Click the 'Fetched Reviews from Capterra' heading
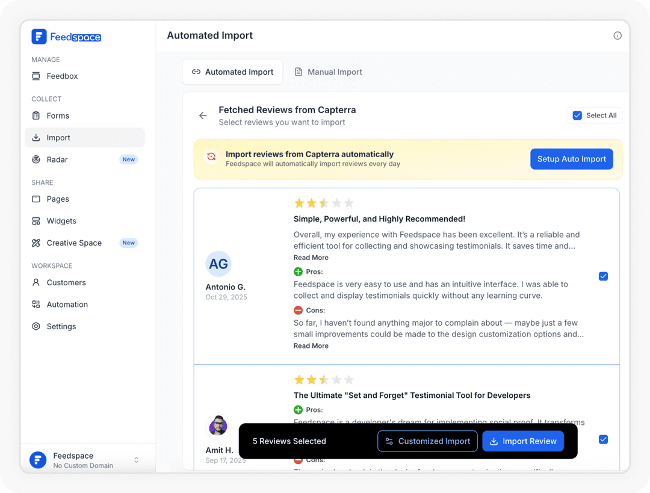 tap(287, 110)
